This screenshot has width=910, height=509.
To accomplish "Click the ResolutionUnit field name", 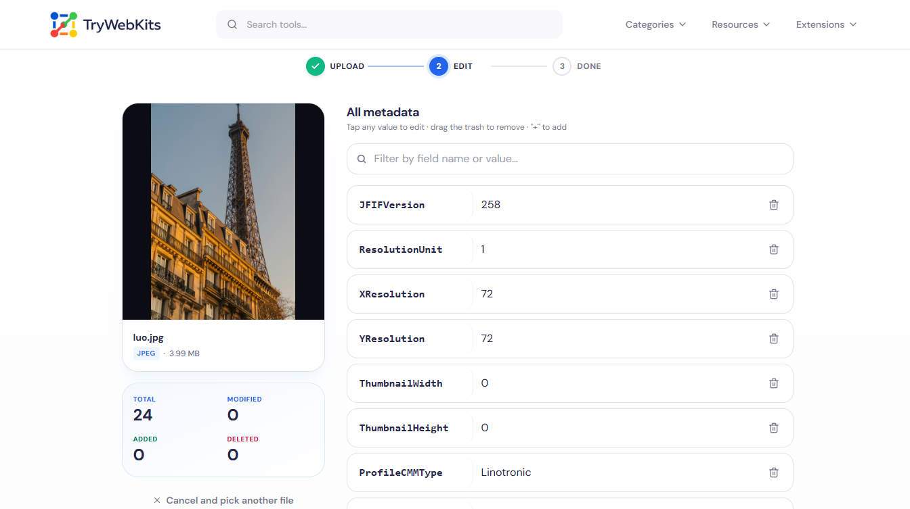I will (401, 249).
